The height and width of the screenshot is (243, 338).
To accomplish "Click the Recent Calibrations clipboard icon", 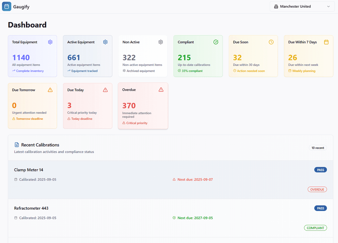I will click(17, 145).
